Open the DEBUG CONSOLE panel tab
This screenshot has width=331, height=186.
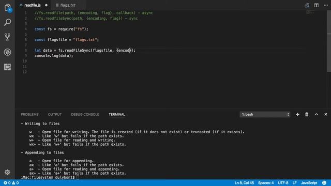point(85,114)
